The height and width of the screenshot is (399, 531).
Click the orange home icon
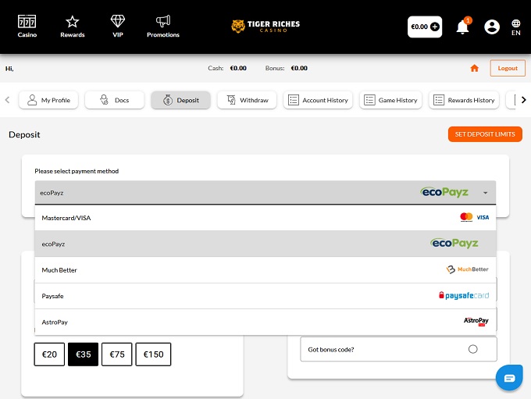474,68
